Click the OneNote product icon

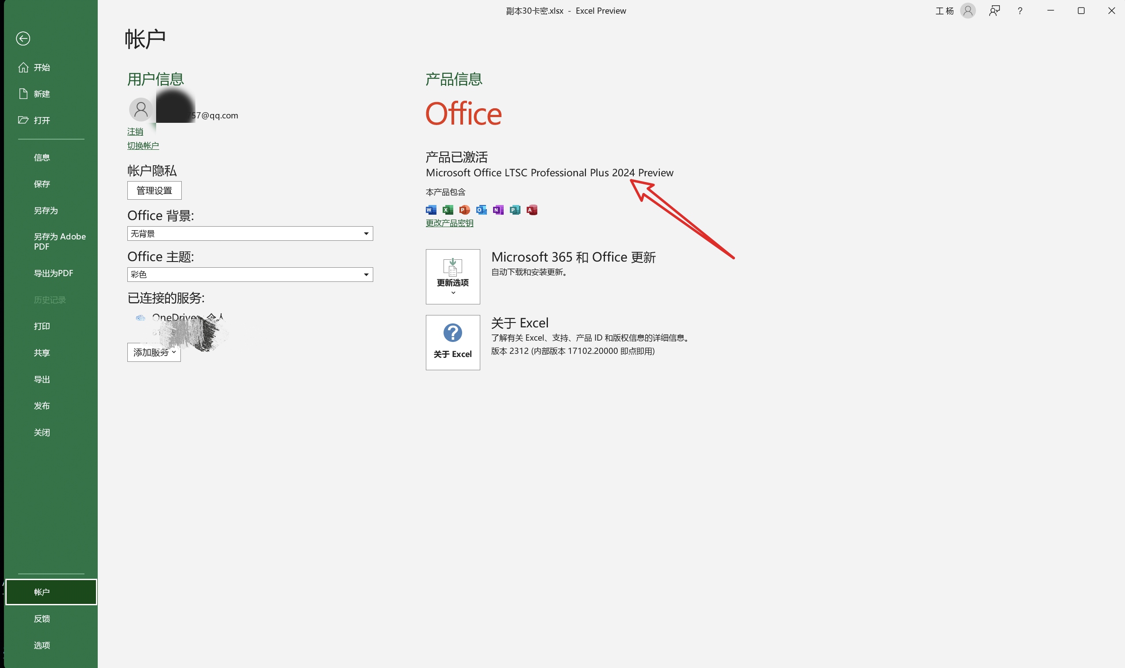pos(498,210)
